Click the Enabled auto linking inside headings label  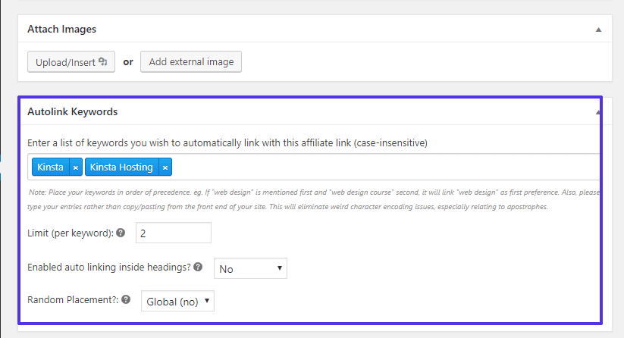point(108,268)
